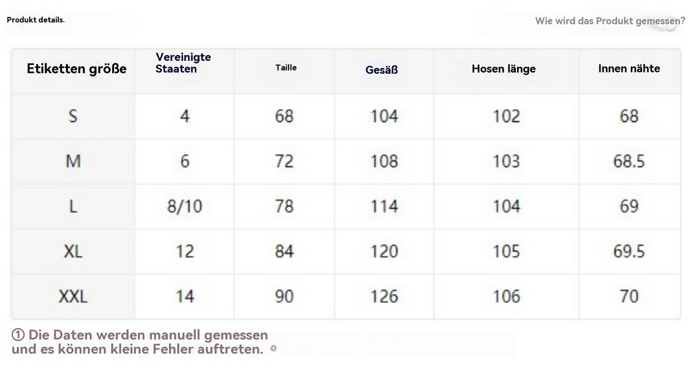Click the 'Die Daten werden manuell gemessen' note
Screen dimensions: 699x369
click(148, 335)
